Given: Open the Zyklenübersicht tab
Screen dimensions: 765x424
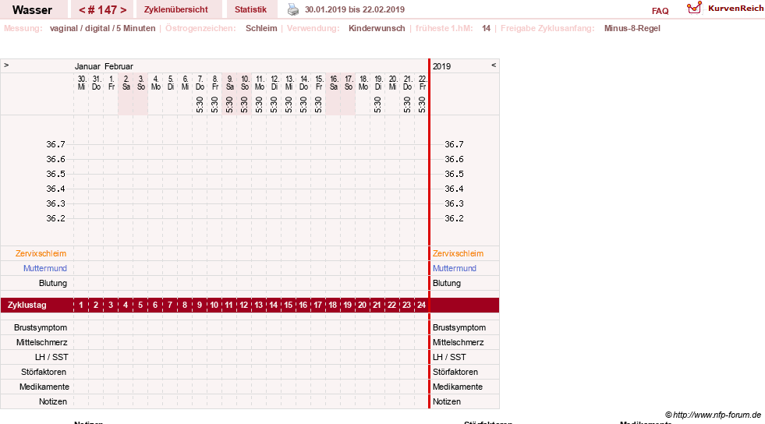Looking at the screenshot, I should [x=175, y=9].
